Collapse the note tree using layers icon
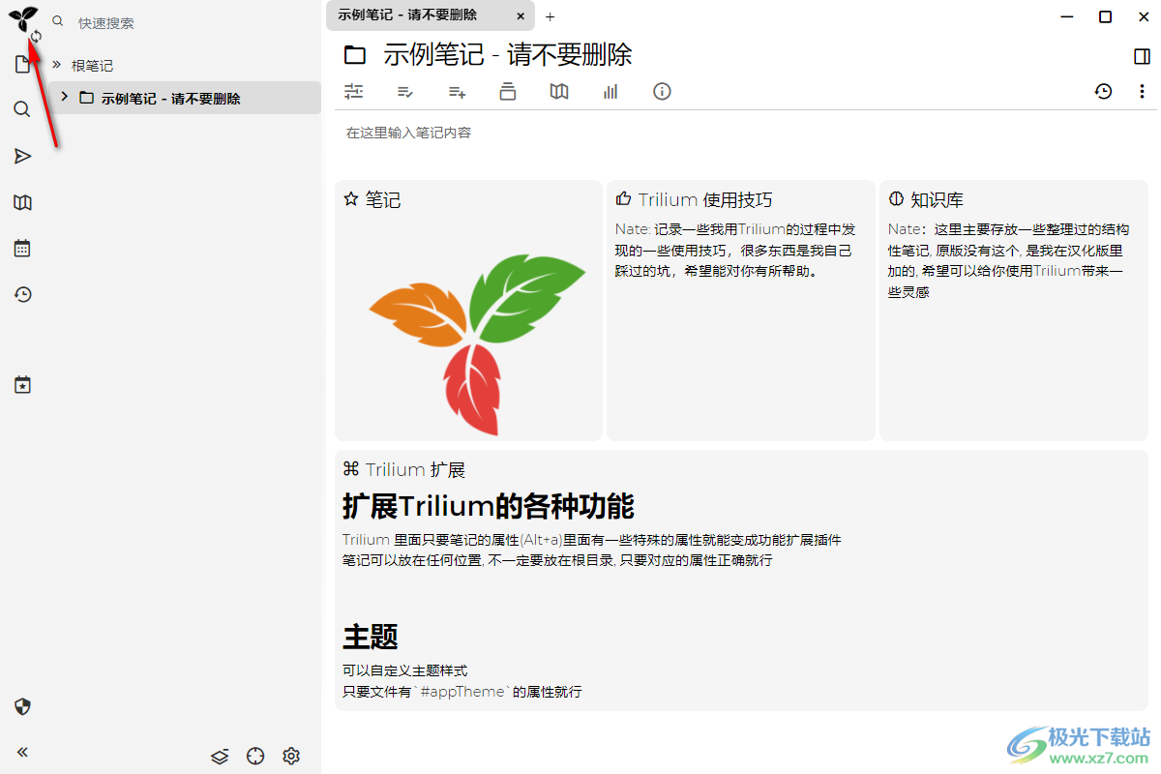Image resolution: width=1161 pixels, height=774 pixels. (x=220, y=756)
